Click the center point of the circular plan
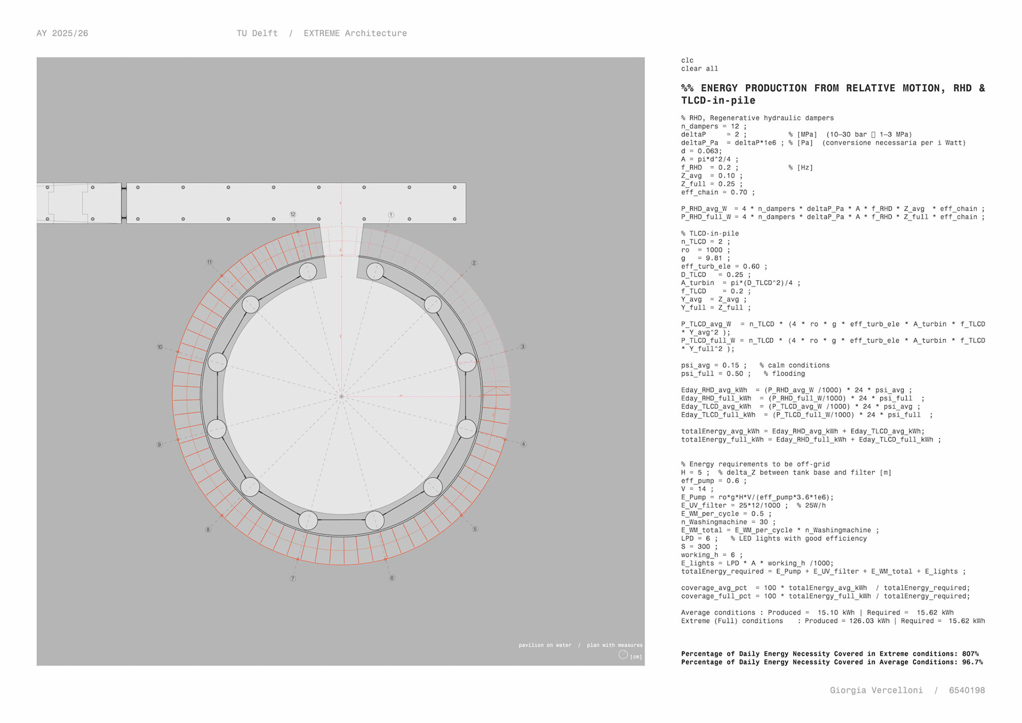Screen dimensions: 1022x723 (x=341, y=396)
